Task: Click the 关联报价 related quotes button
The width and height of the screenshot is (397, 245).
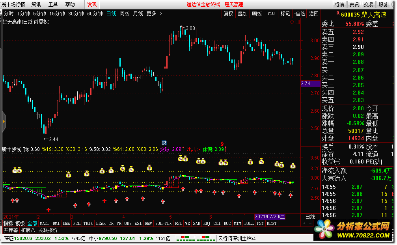Action: [48, 230]
